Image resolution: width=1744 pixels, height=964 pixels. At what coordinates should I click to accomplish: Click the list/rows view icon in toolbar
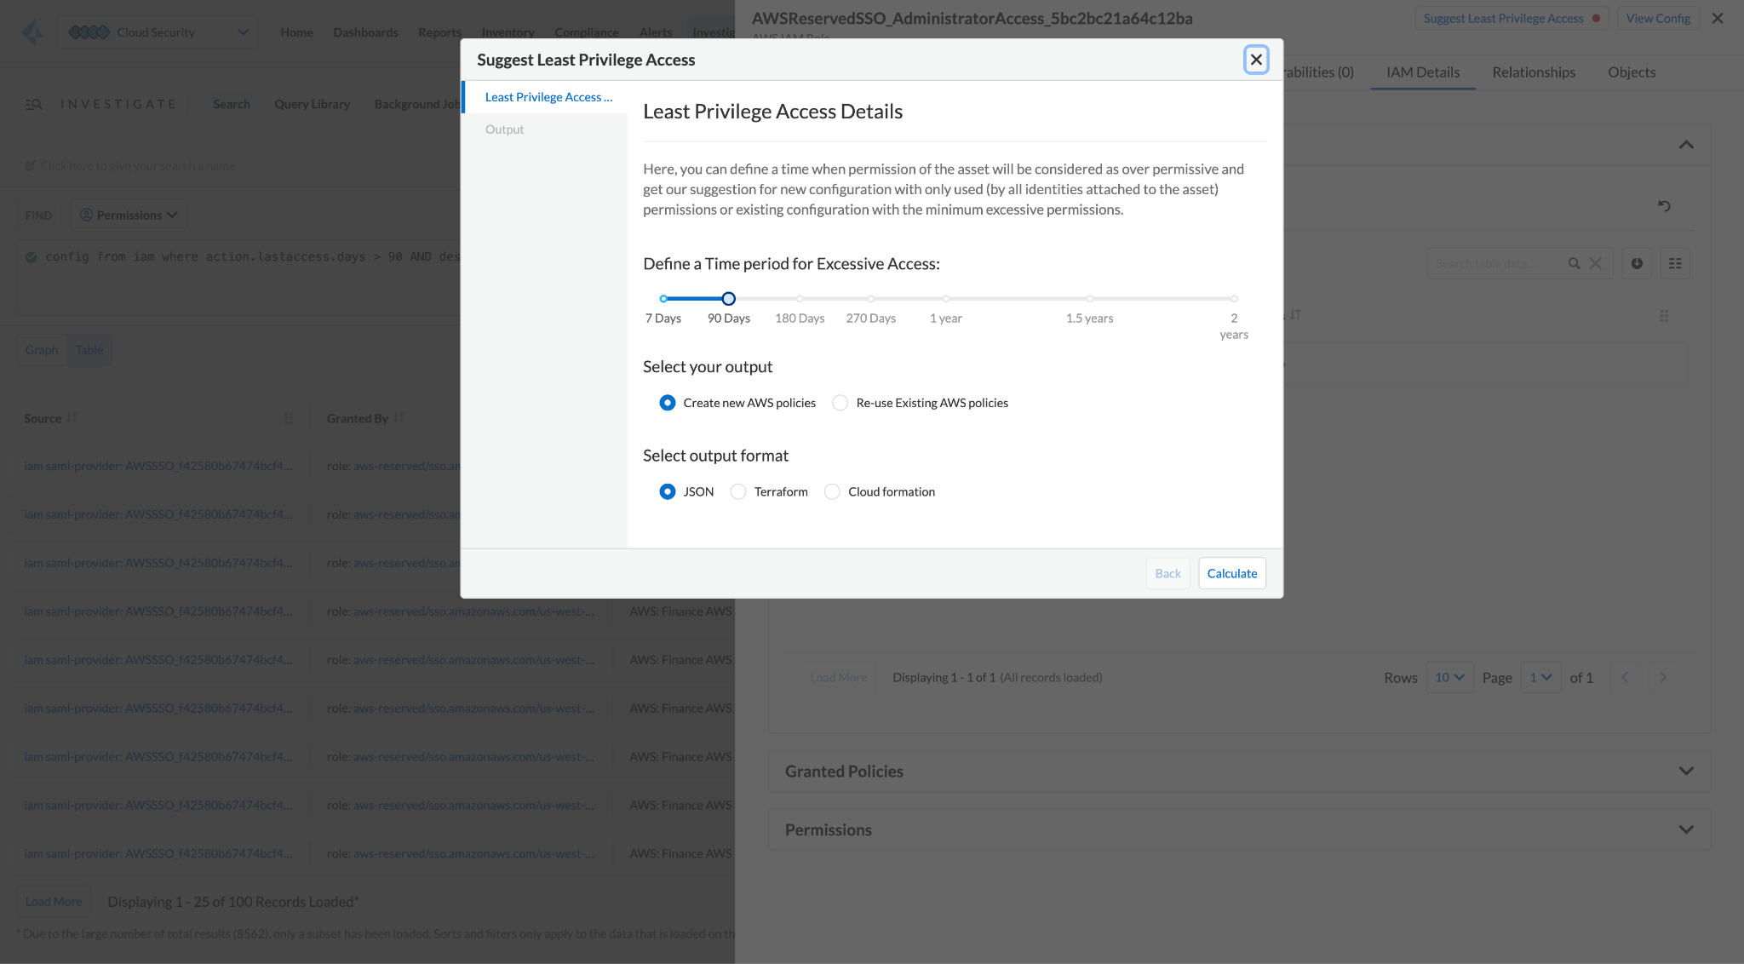pyautogui.click(x=1675, y=263)
